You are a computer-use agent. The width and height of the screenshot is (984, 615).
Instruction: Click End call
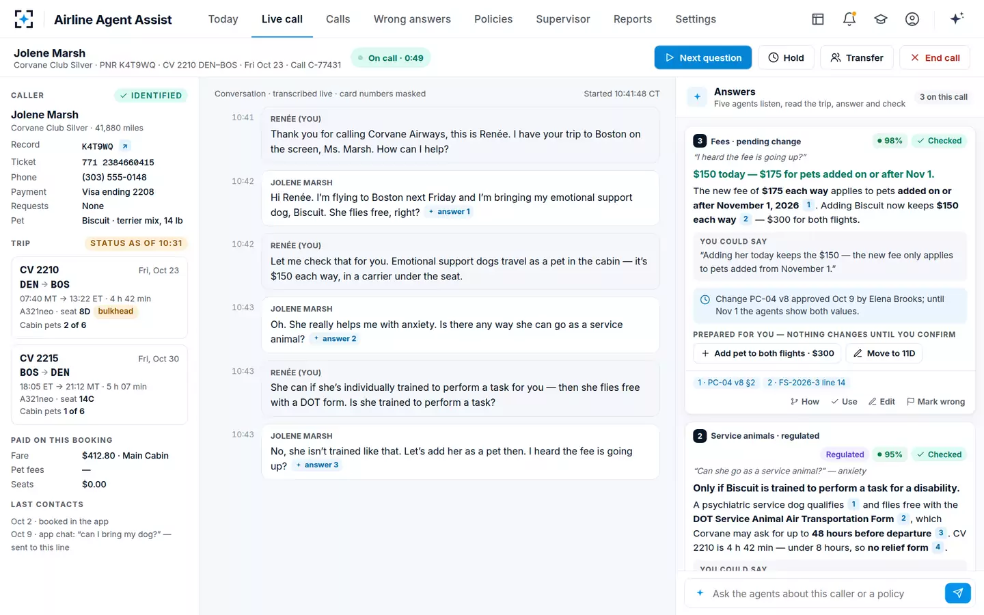(935, 57)
